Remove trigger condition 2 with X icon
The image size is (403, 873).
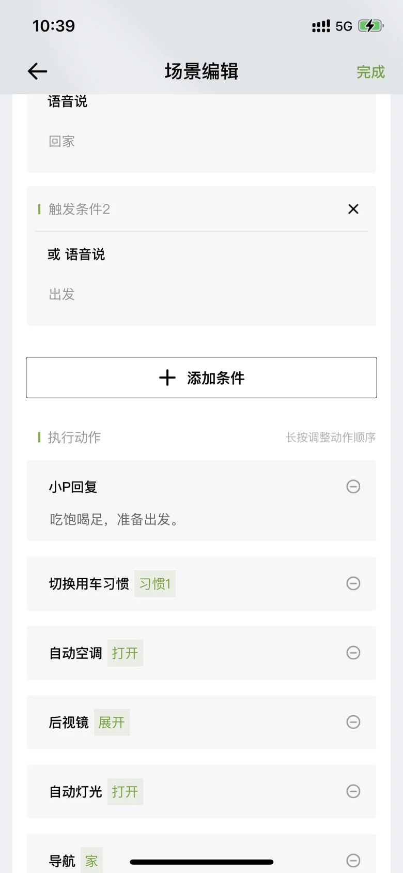tap(353, 209)
